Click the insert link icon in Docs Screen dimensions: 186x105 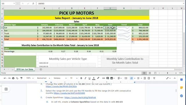(103, 78)
